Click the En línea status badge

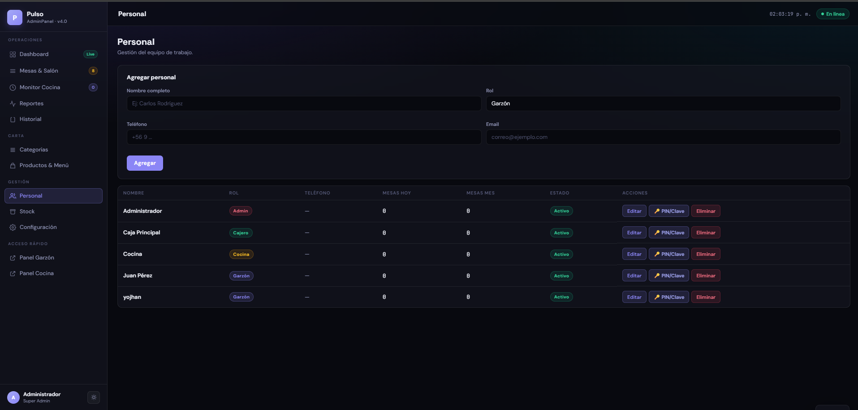pyautogui.click(x=832, y=14)
